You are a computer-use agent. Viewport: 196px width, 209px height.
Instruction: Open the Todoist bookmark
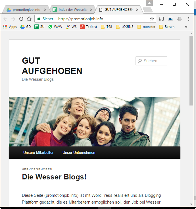pos(88,27)
